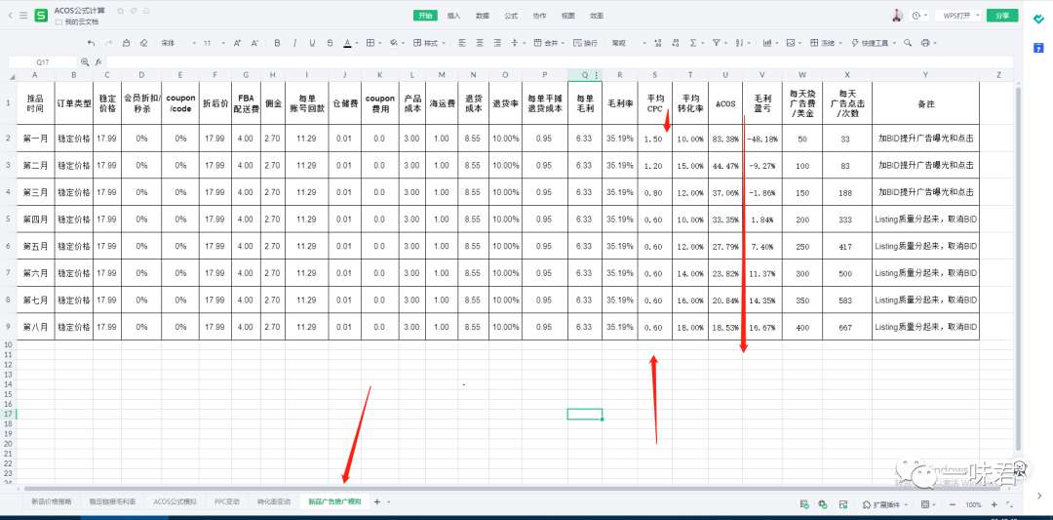Click the green 分享 share button
This screenshot has width=1053, height=520.
(1002, 16)
